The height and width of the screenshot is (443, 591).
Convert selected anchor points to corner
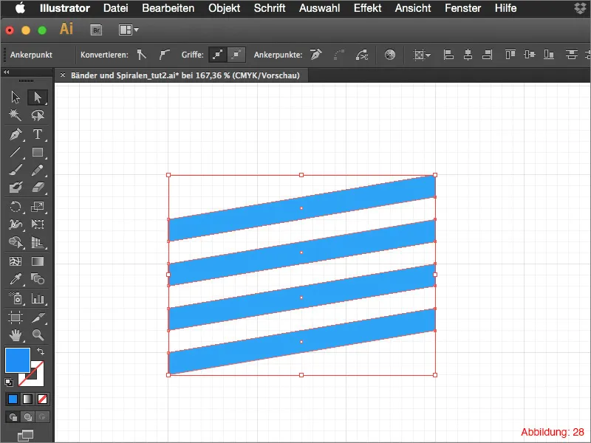(x=142, y=55)
